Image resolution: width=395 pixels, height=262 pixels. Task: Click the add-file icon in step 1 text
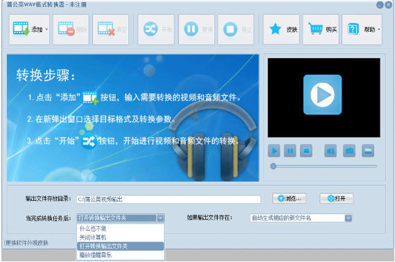[91, 98]
